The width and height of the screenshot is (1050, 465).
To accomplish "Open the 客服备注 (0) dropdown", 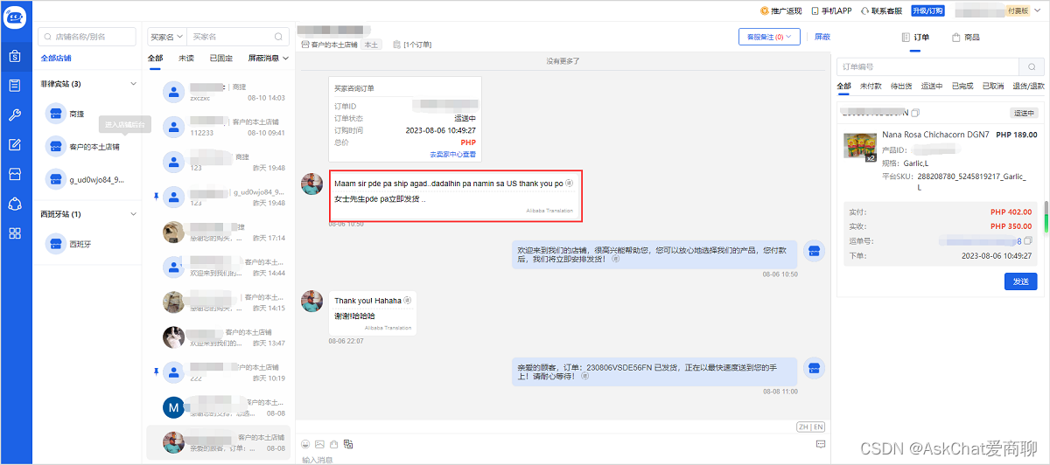I will point(769,37).
